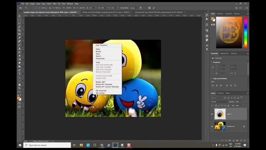Screen dimensions: 266x150
Task: Switch to the Swatches tab
Action: point(220,14)
